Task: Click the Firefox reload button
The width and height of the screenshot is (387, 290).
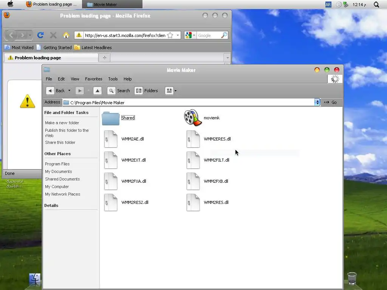Action: coord(40,35)
